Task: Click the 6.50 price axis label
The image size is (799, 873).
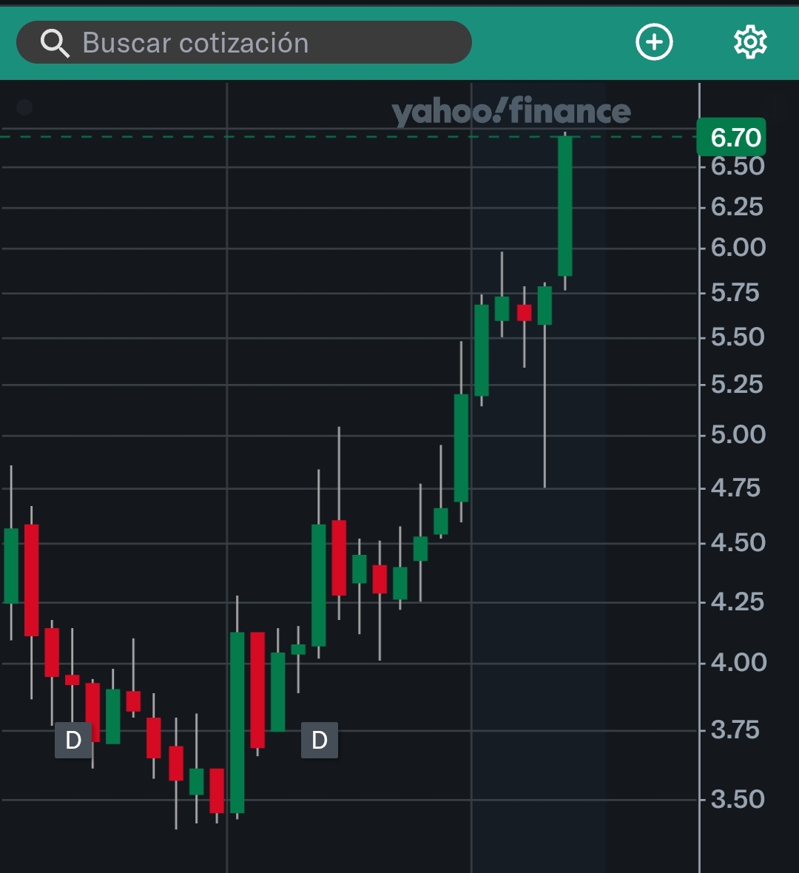Action: point(738,166)
